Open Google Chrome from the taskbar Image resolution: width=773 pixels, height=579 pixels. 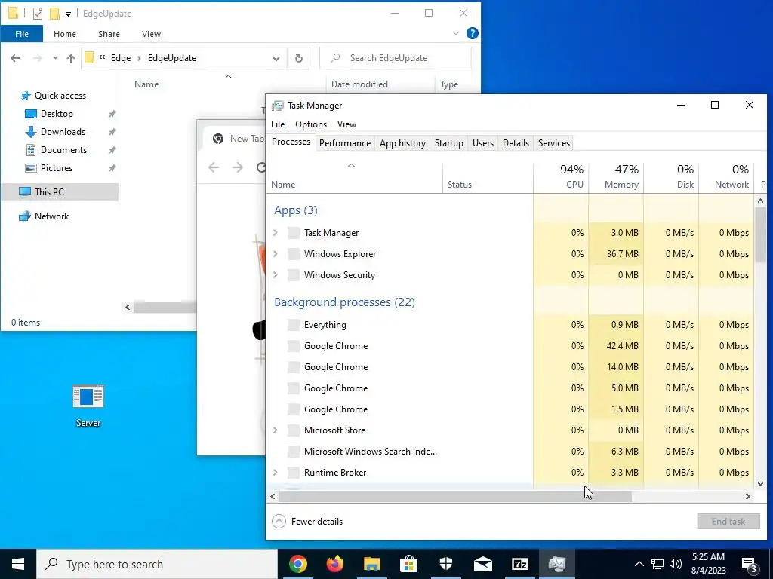[x=297, y=564]
